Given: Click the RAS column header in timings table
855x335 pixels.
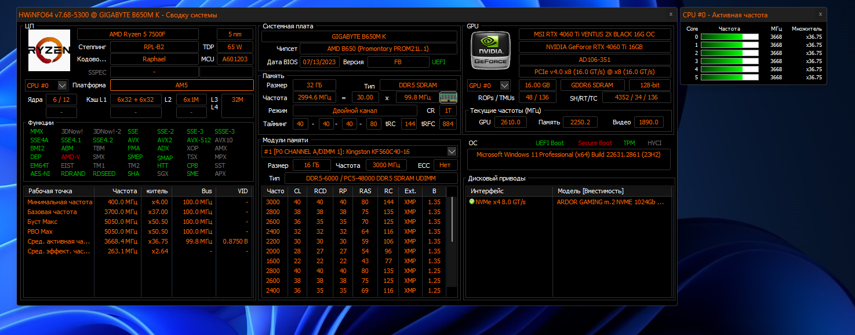Looking at the screenshot, I should tap(365, 191).
